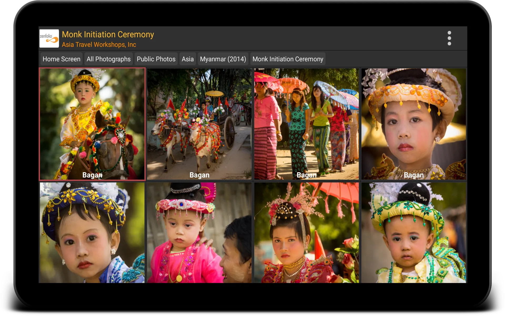Open photo of woman with floral headdress
This screenshot has width=505, height=316.
306,233
